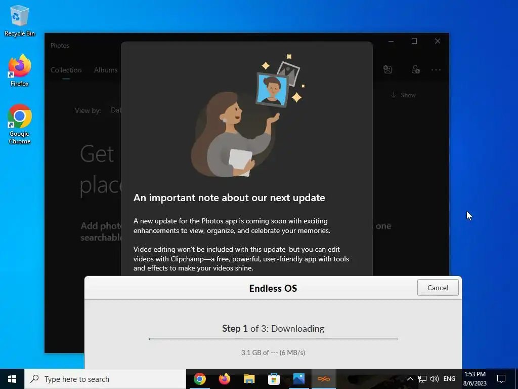The height and width of the screenshot is (389, 518).
Task: Open volume control tray icon
Action: point(435,379)
